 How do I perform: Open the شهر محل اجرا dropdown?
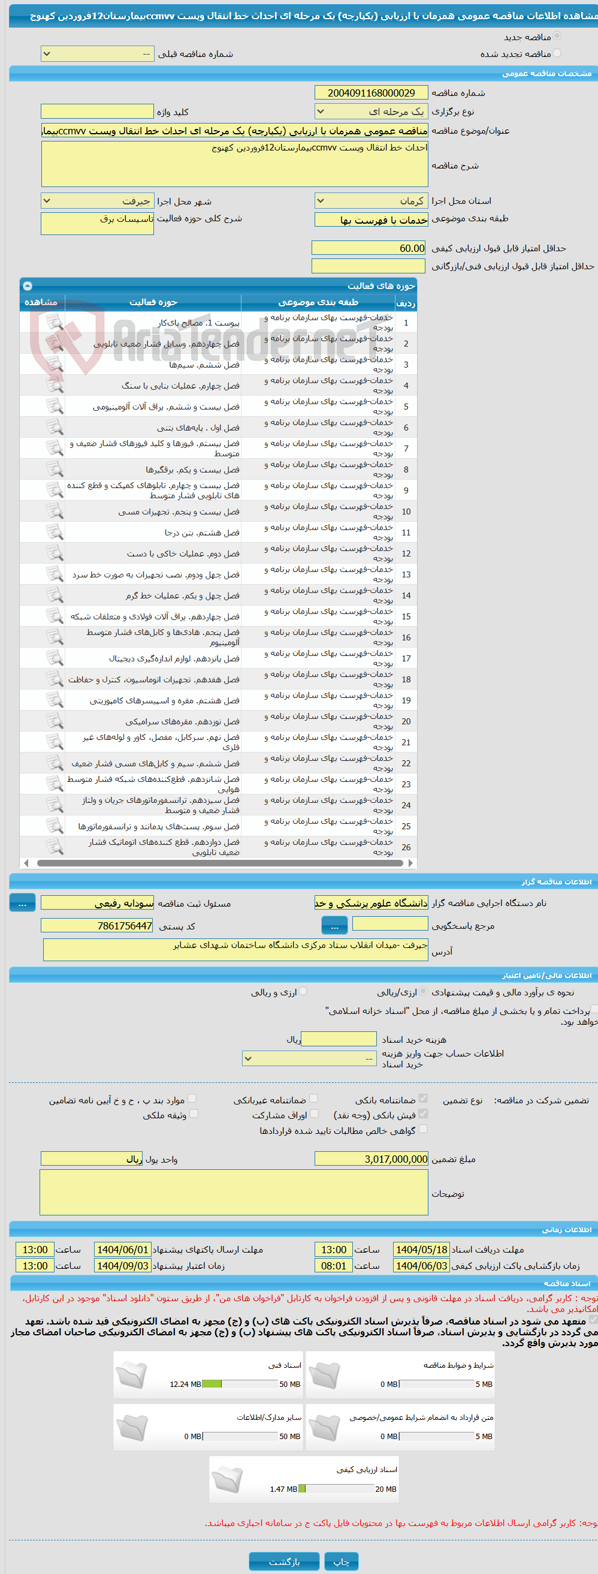click(x=97, y=200)
